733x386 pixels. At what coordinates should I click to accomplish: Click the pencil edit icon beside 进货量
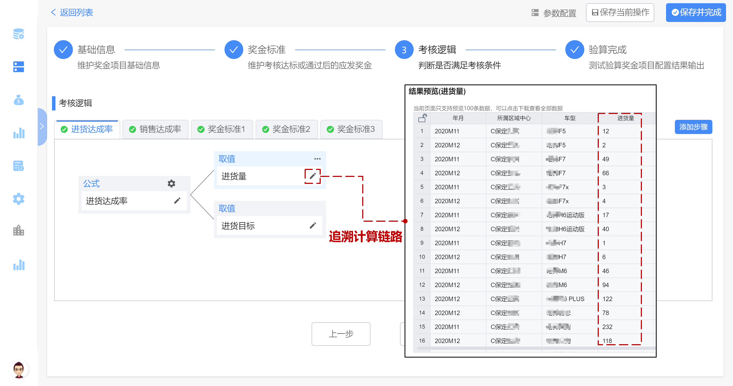coord(312,176)
